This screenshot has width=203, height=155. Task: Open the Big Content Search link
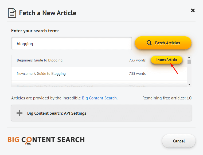click(x=99, y=98)
